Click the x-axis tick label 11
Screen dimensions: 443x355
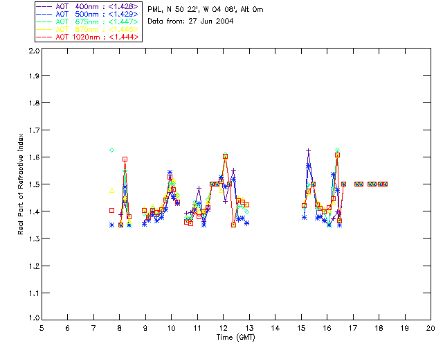[197, 328]
